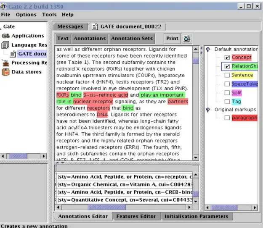This screenshot has height=228, width=263.
Task: Select the Applications tree item
Action: tap(28, 36)
